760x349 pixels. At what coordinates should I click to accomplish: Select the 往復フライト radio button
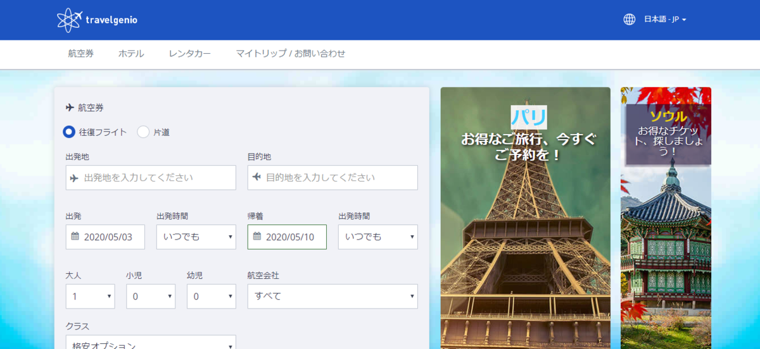click(69, 132)
